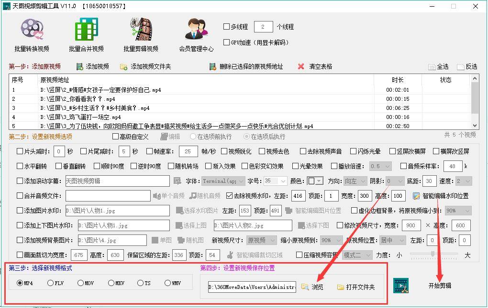Click the red X 清空表格 icon
This screenshot has width=488, height=308.
point(300,66)
